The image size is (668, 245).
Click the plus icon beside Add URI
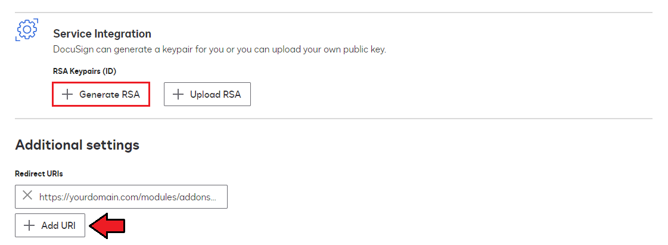[x=29, y=225]
